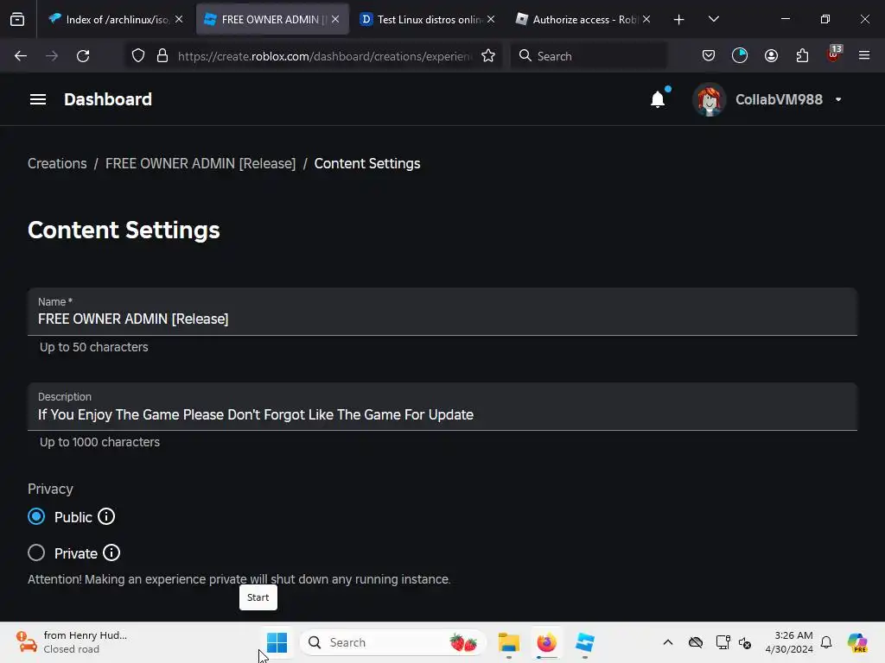Switch to Test Linux distros online tab

tap(428, 20)
